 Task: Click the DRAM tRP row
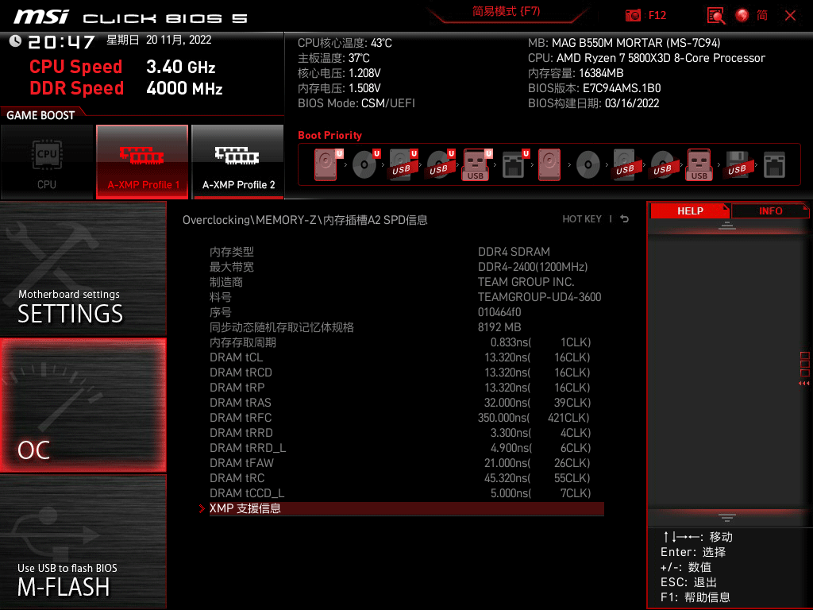point(406,388)
